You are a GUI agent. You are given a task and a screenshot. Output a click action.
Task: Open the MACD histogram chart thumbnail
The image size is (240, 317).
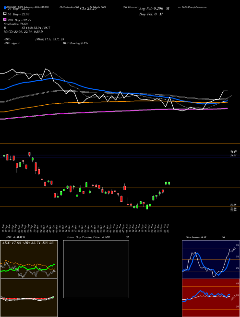29,298
